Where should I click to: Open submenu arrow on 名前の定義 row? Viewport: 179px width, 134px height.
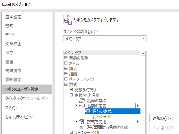tap(138, 105)
